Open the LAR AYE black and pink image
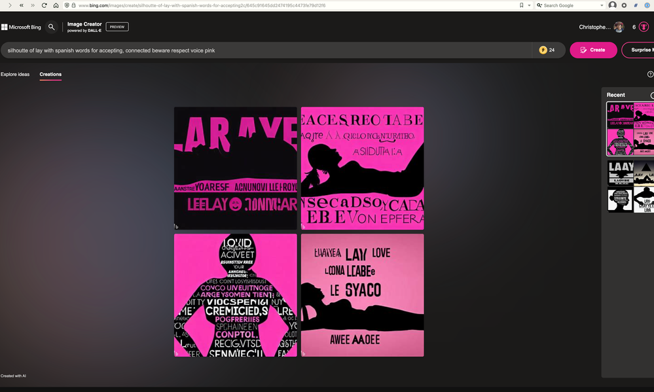 (x=235, y=168)
